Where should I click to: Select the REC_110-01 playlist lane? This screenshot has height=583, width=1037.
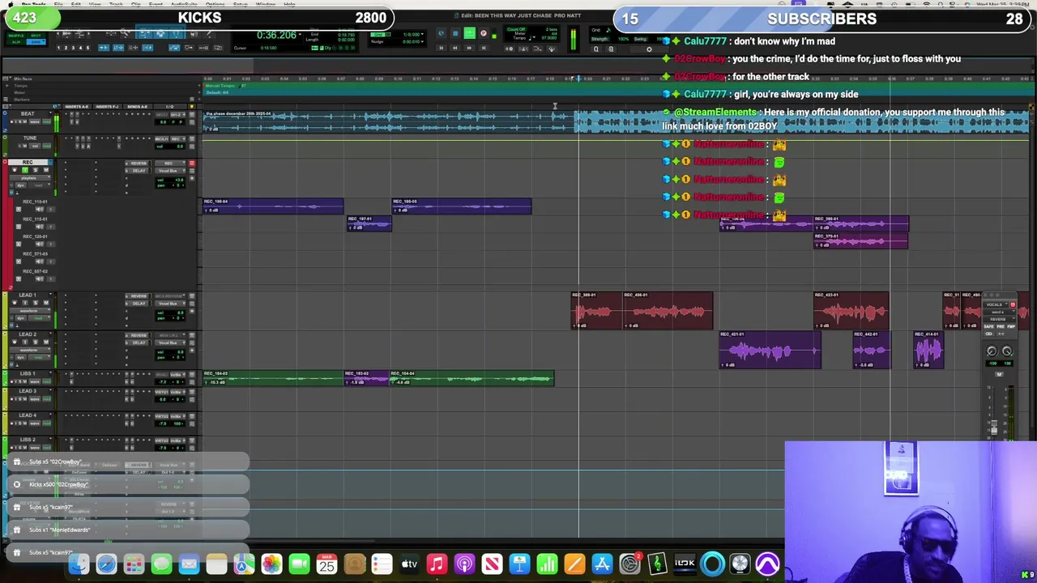coord(35,202)
